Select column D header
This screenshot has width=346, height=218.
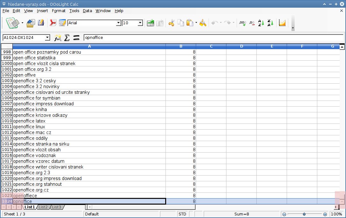(x=241, y=46)
